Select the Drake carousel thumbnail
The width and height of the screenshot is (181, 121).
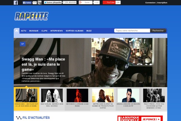point(129,95)
